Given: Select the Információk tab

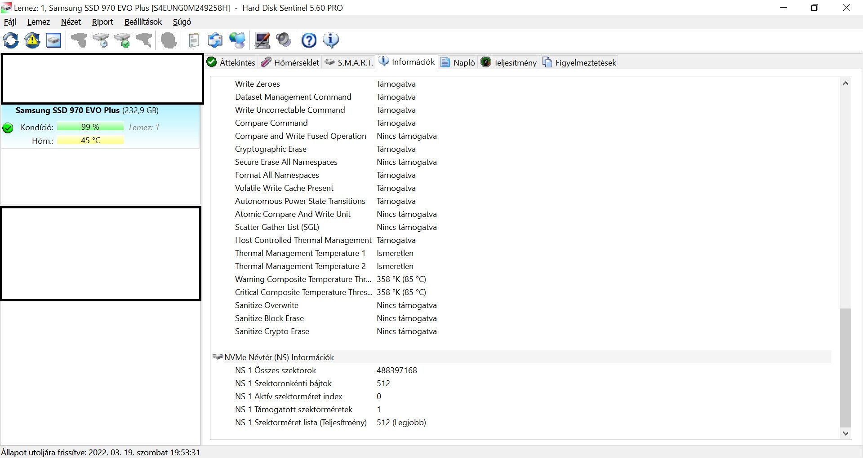Looking at the screenshot, I should click(407, 62).
